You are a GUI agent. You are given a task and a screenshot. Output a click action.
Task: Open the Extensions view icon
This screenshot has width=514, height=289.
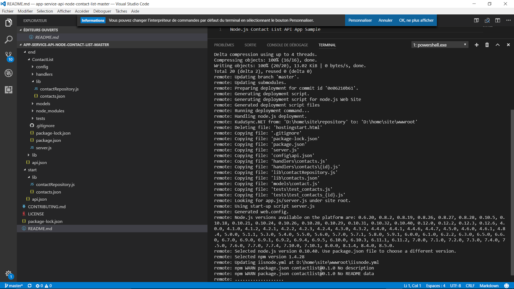pyautogui.click(x=9, y=90)
